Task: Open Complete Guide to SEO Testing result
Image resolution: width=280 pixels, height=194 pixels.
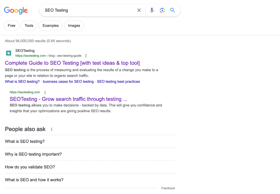Action: [x=72, y=63]
